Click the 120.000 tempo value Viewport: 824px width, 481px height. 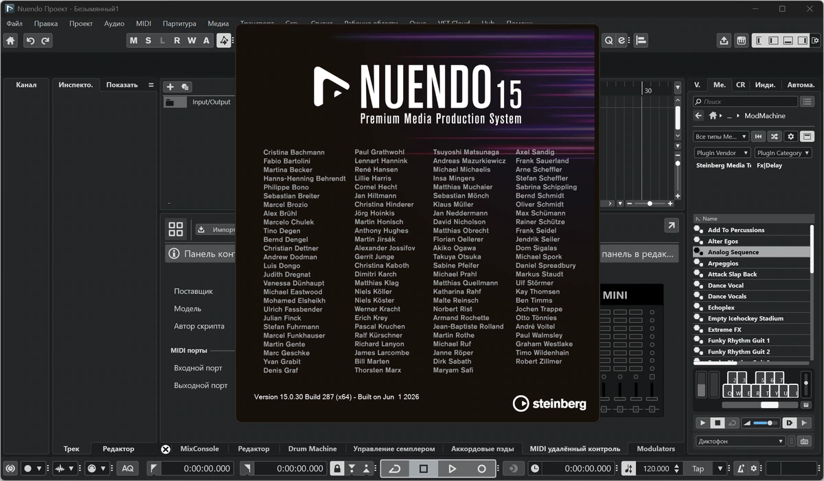click(x=656, y=469)
